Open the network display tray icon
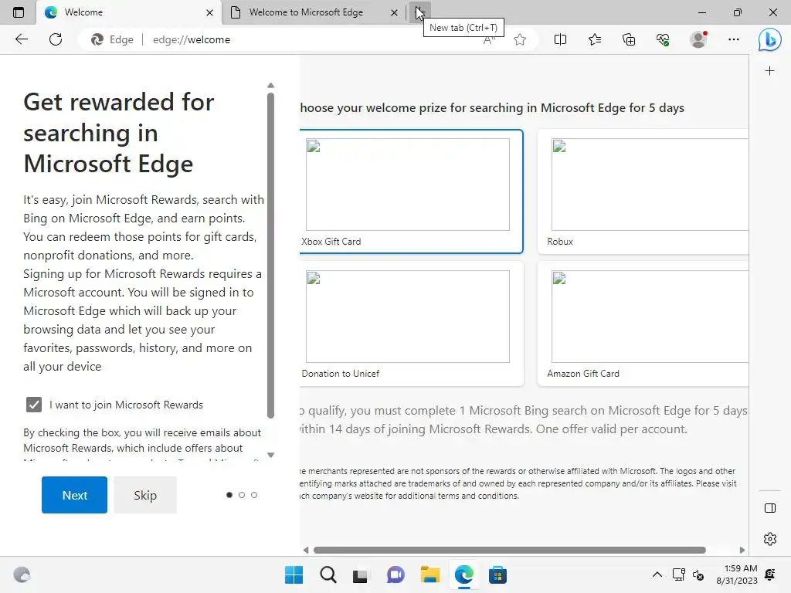Image resolution: width=791 pixels, height=593 pixels. pos(678,574)
